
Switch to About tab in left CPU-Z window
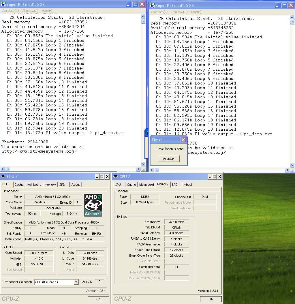(x=75, y=185)
